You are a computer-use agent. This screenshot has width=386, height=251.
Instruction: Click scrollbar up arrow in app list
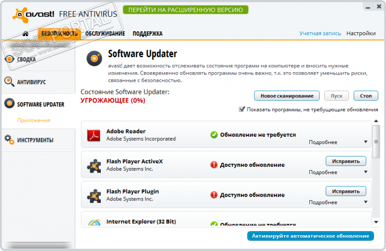(376, 121)
